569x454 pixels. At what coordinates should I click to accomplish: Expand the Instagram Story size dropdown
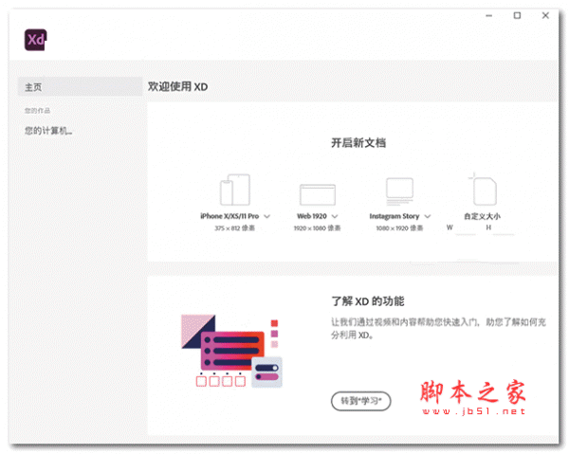(428, 216)
